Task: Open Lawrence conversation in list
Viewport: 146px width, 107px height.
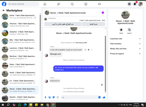Action: 20,49
